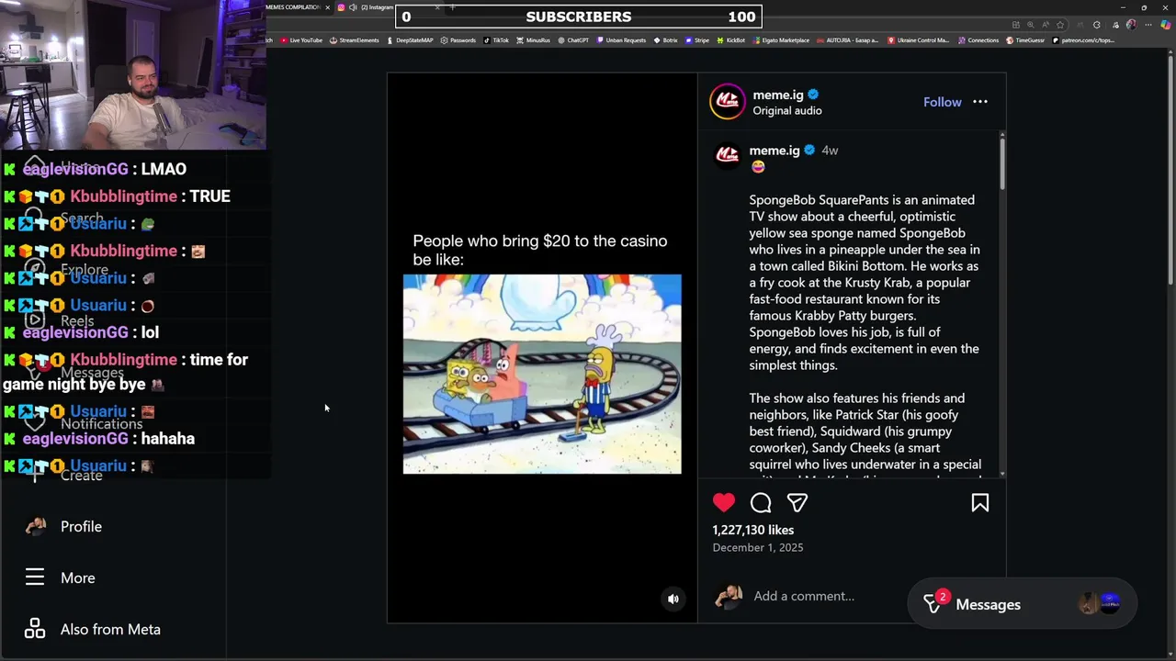
Task: Open Passwords bookmark
Action: (458, 40)
